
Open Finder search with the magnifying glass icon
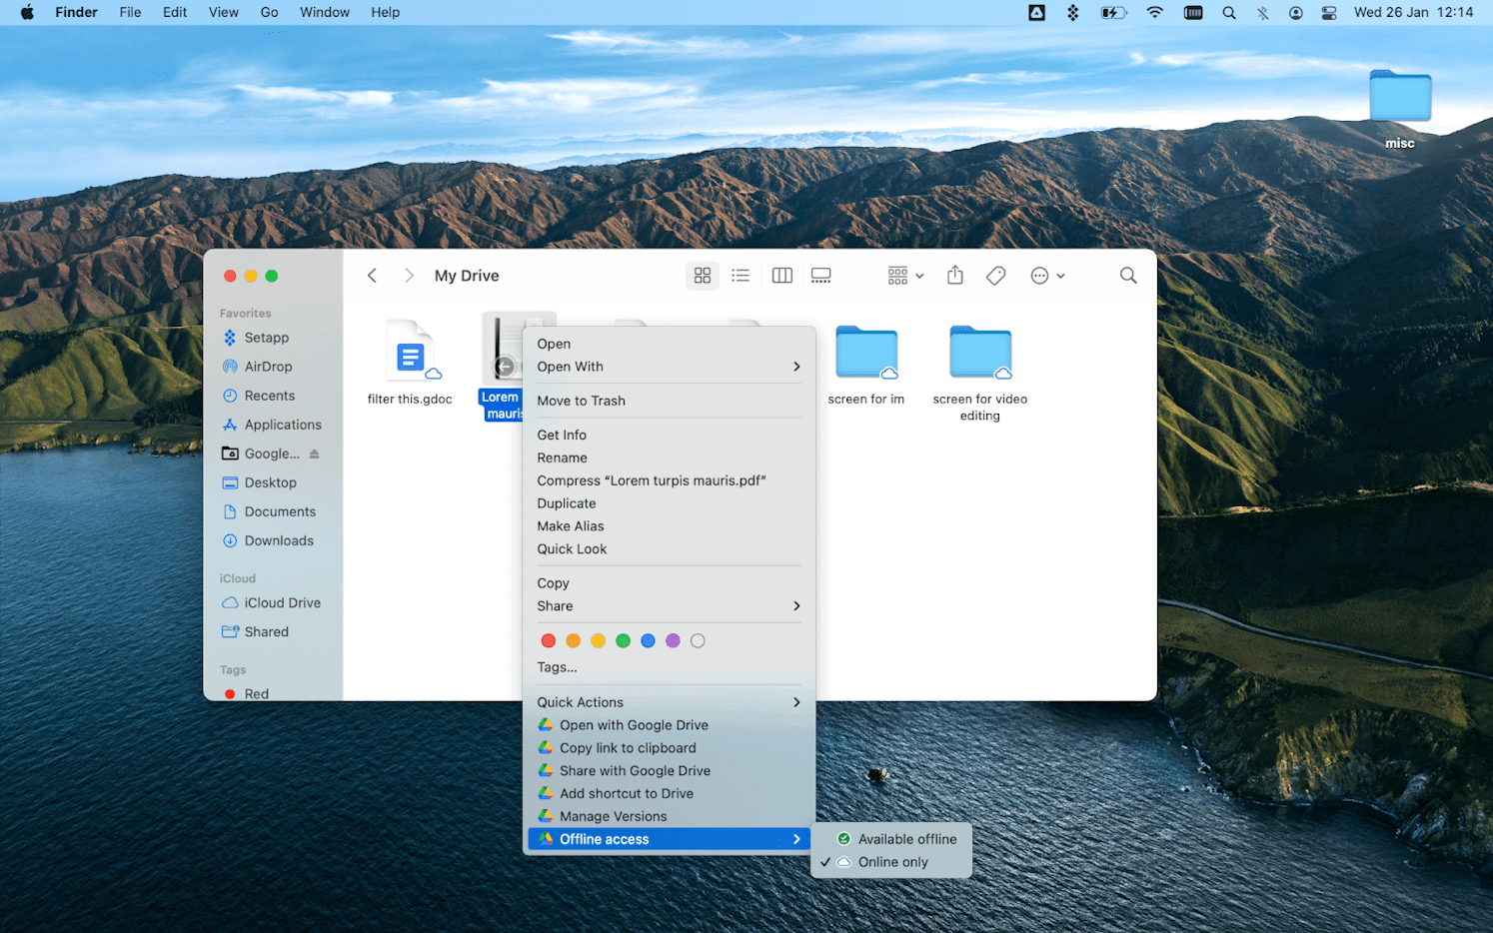(1127, 275)
